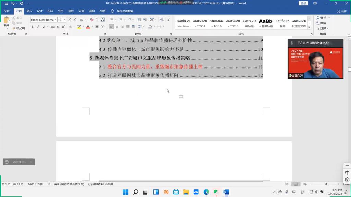Apply the TOC 8 style

coord(233,23)
